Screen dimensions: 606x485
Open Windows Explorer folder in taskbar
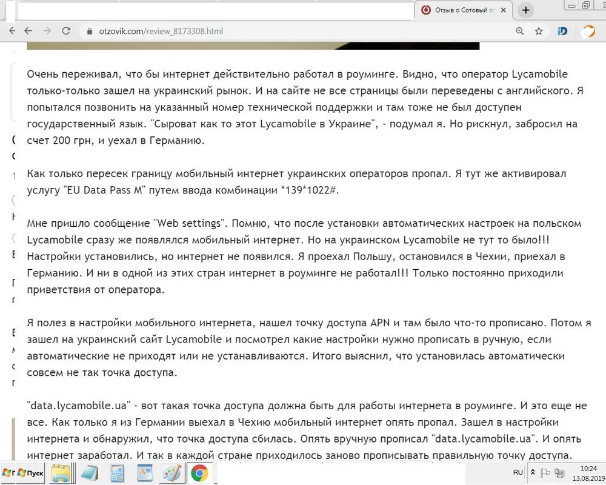61,473
